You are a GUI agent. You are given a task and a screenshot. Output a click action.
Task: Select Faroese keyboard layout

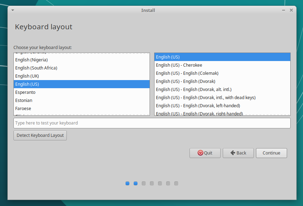pyautogui.click(x=82, y=109)
